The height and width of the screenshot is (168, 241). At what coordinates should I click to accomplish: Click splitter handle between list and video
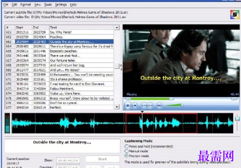(121, 67)
